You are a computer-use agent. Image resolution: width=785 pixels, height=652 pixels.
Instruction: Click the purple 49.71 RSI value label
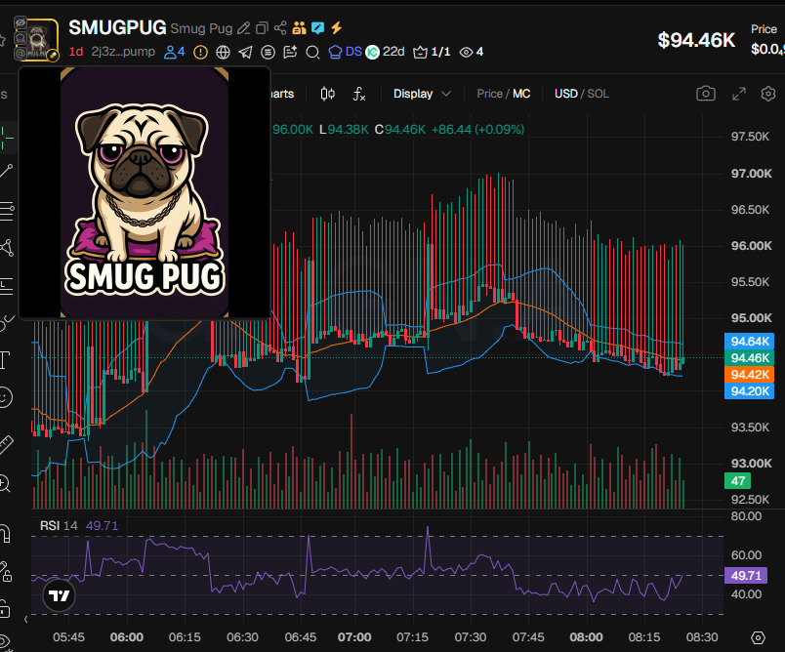tap(746, 576)
